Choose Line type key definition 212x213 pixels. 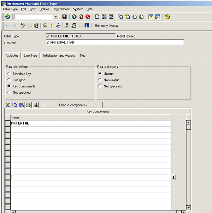(9, 80)
